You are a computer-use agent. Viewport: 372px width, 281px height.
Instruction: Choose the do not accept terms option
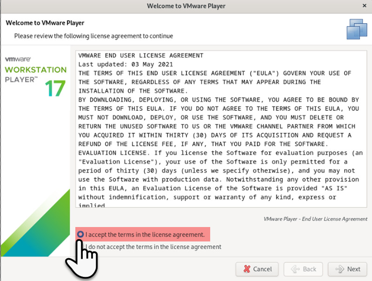[x=154, y=247]
